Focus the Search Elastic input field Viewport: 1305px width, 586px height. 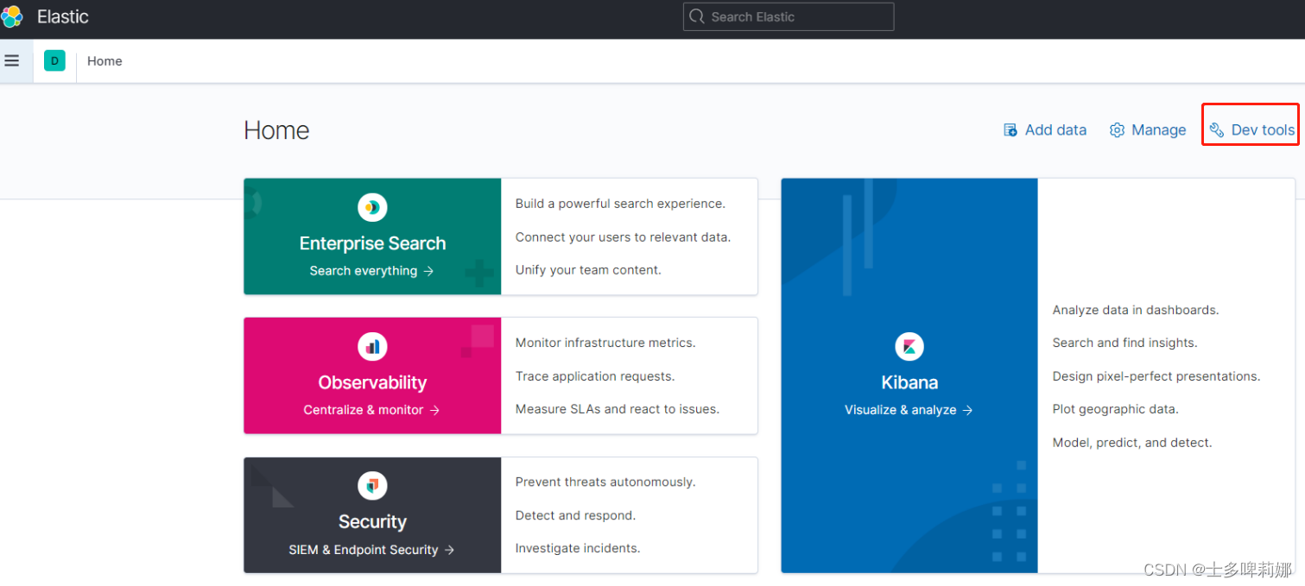point(789,16)
